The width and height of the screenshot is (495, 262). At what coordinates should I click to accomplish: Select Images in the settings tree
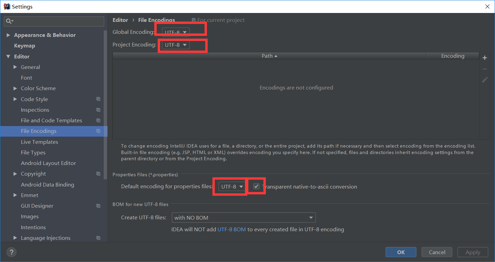[x=30, y=216]
